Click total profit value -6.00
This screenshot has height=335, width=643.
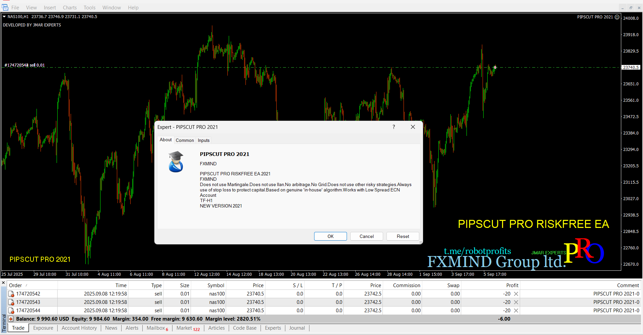pos(504,319)
